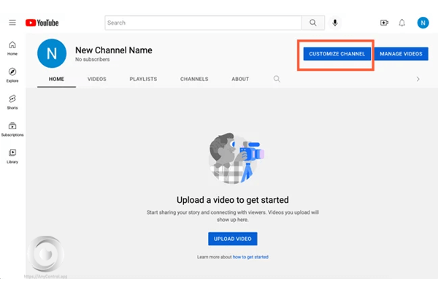The image size is (438, 292).
Task: Click the search magnifier button
Action: [x=313, y=23]
